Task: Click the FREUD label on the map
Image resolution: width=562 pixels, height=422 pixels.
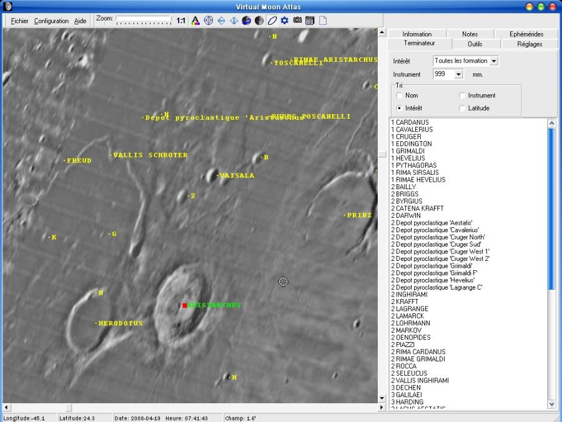Action: 79,161
